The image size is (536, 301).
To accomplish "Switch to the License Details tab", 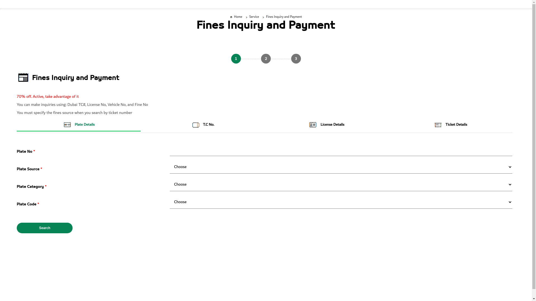I will 327,125.
